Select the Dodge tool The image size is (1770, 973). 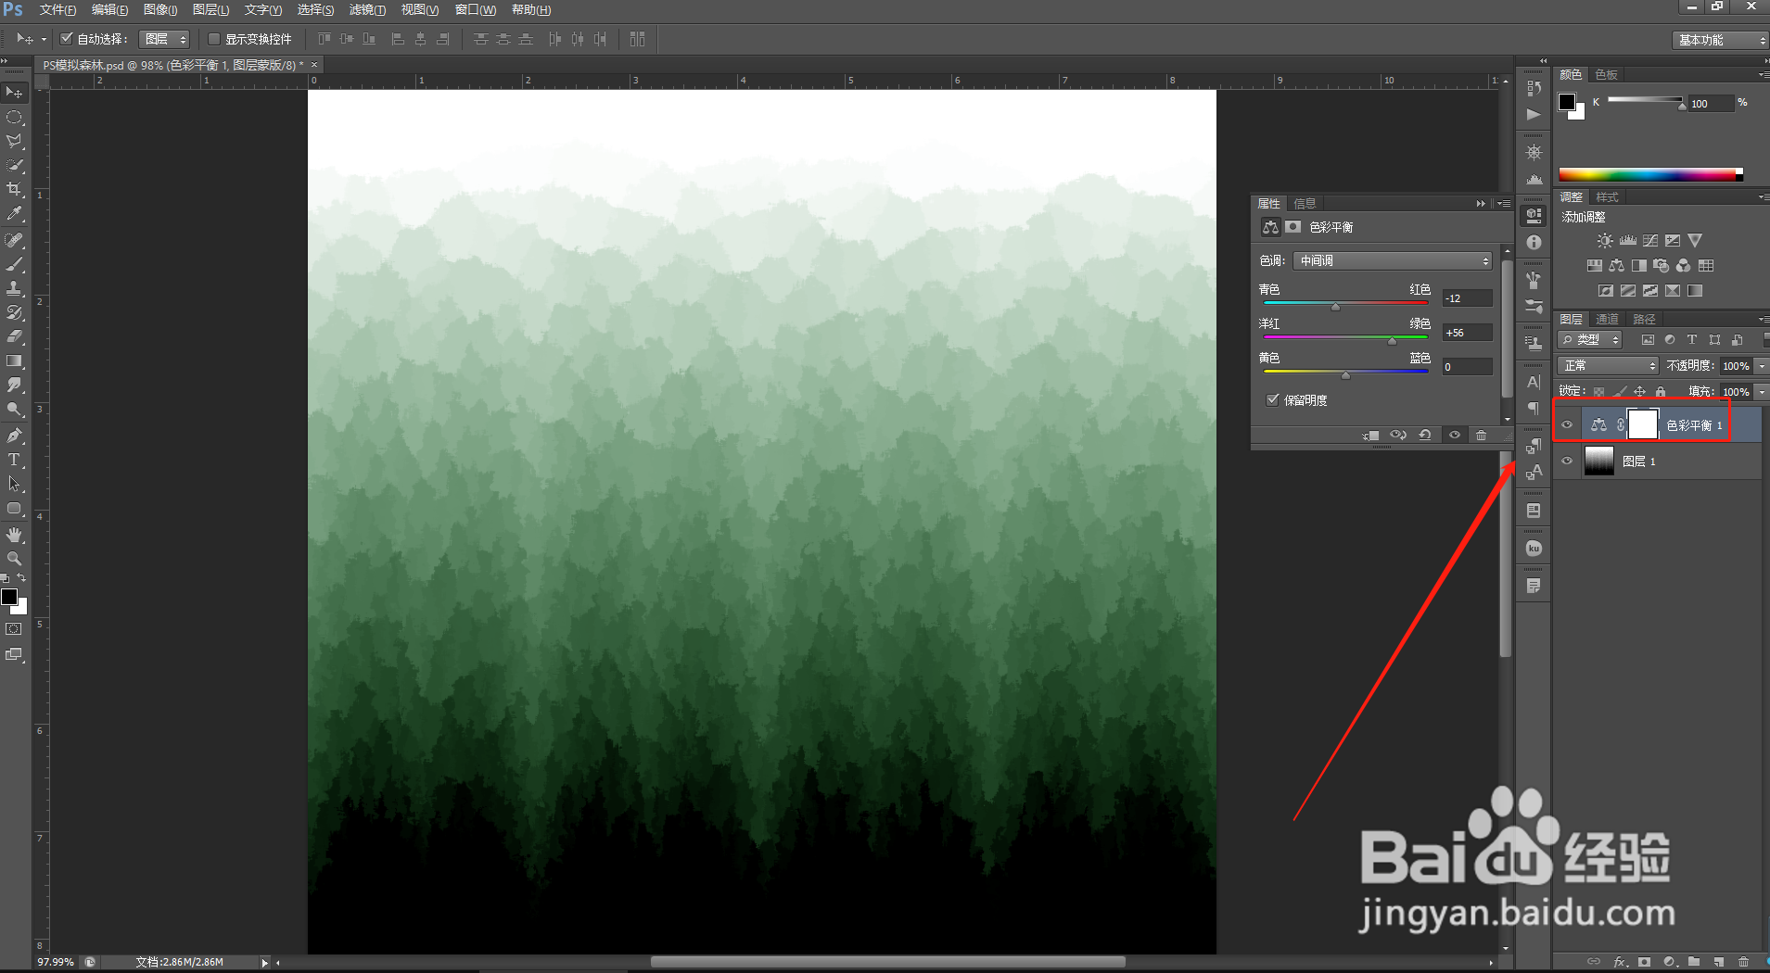15,410
